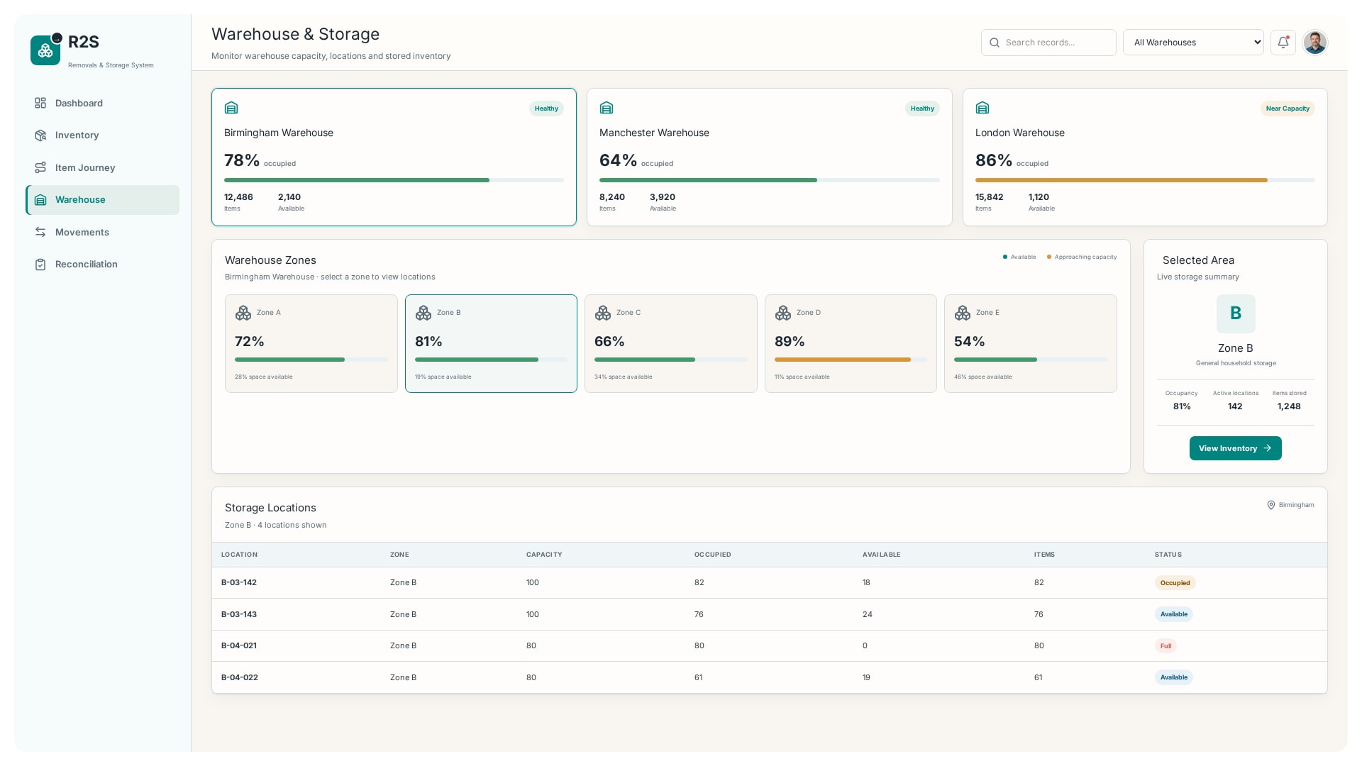
Task: Go to Inventory in the sidebar
Action: point(103,135)
